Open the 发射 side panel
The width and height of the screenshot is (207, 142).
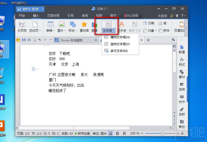coord(182,112)
